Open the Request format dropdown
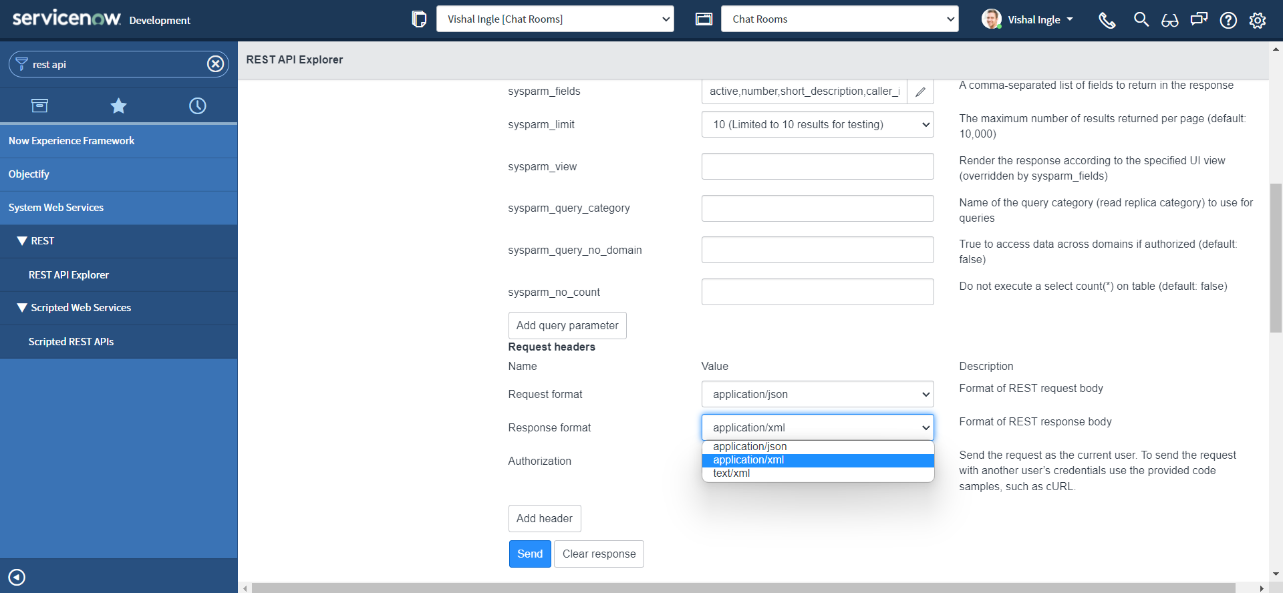The width and height of the screenshot is (1283, 593). pyautogui.click(x=818, y=394)
